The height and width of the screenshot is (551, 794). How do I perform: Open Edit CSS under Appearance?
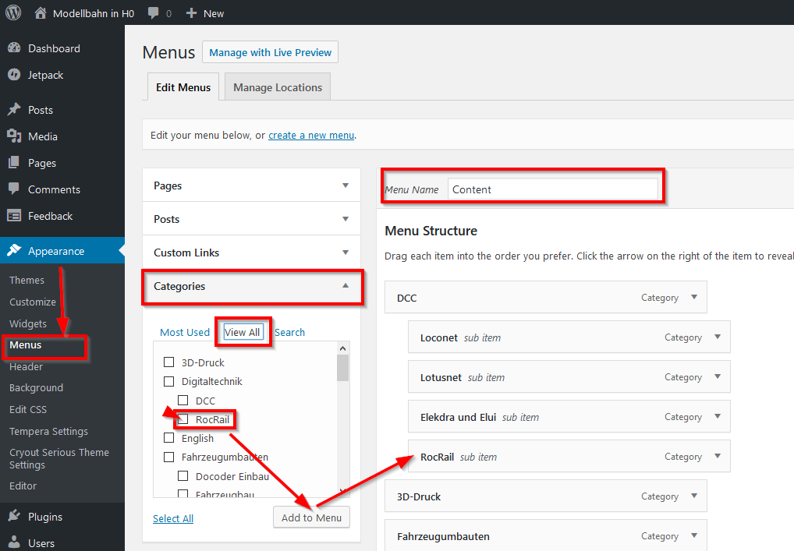[28, 409]
